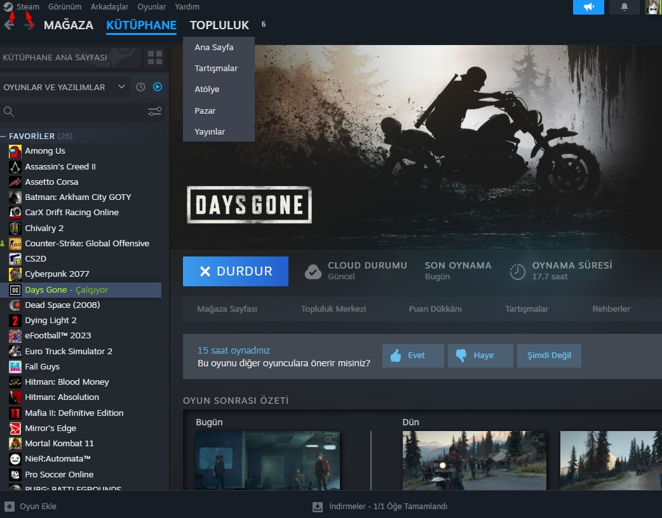The height and width of the screenshot is (518, 662).
Task: Switch library to grid view icon
Action: pos(154,57)
